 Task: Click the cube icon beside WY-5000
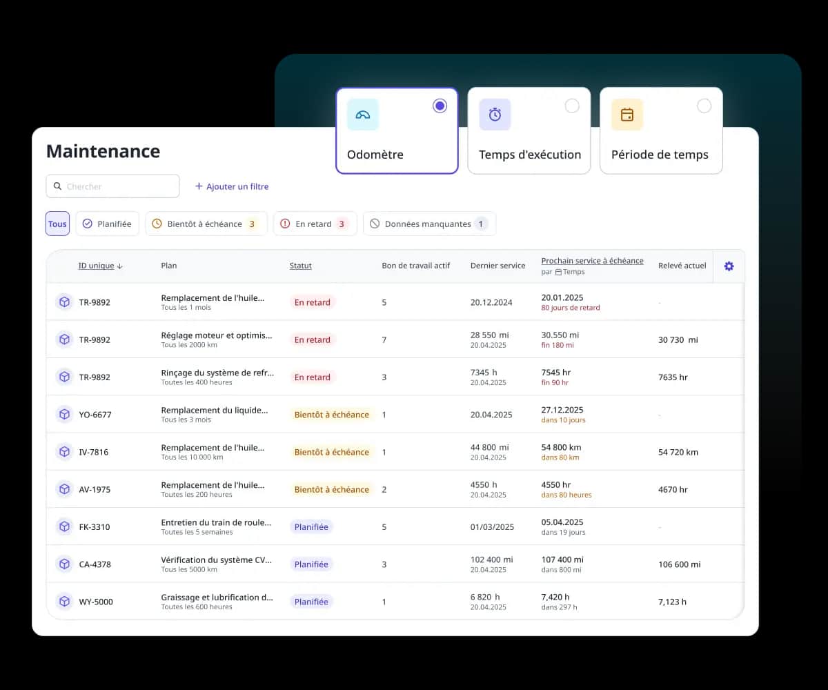pyautogui.click(x=64, y=602)
